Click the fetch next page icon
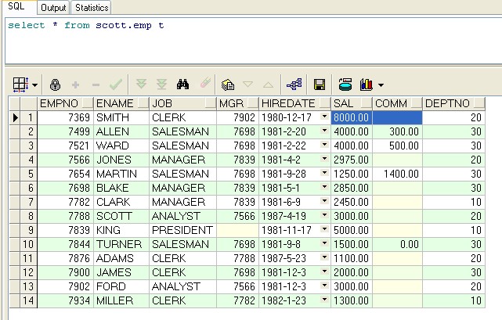This screenshot has width=502, height=320. pyautogui.click(x=141, y=84)
